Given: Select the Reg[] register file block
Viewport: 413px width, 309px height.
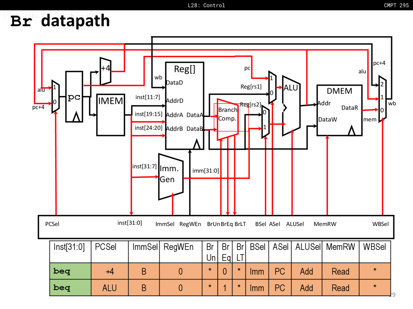Looking at the screenshot, I should coord(184,106).
